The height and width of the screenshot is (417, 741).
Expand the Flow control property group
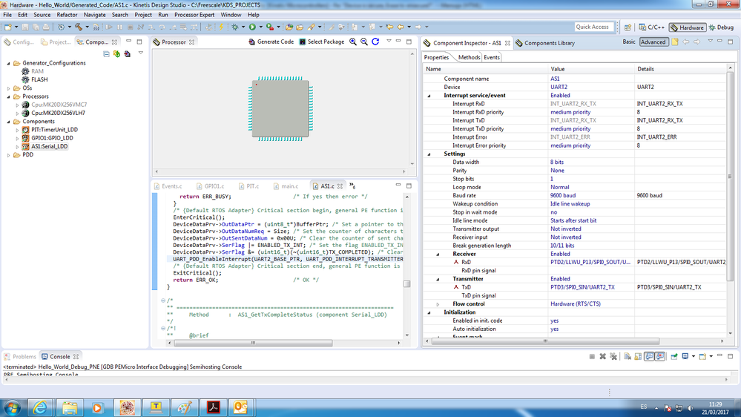click(438, 304)
